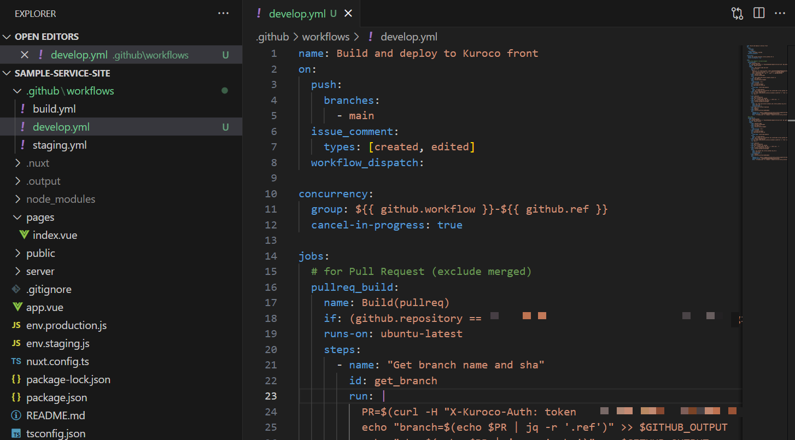This screenshot has width=795, height=440.
Task: Click the '- main' branch entry
Action: 355,115
